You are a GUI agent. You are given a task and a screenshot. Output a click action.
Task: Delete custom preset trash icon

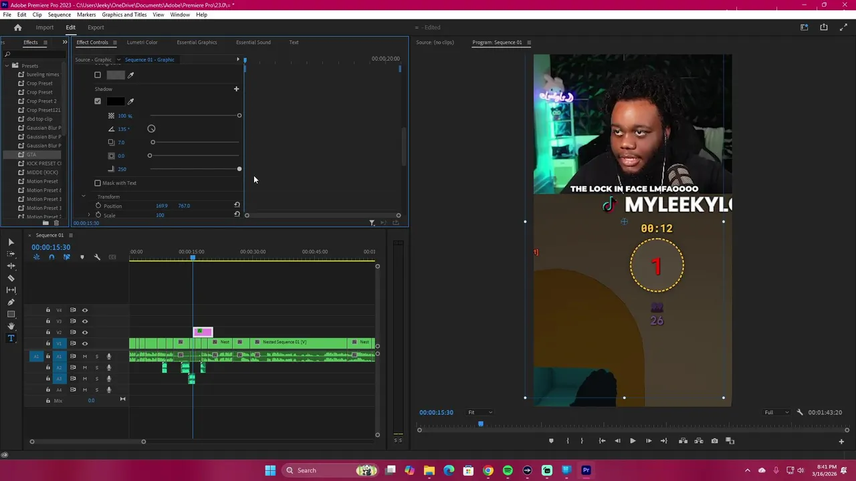(56, 223)
